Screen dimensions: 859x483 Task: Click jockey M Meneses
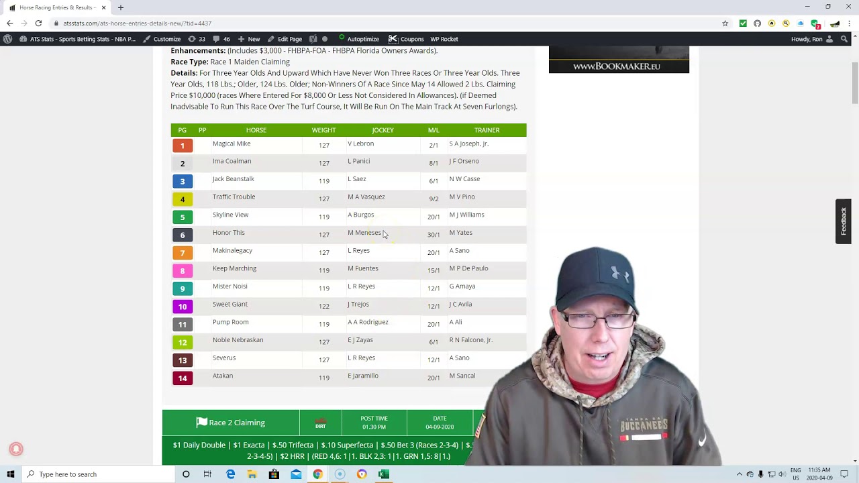(x=364, y=233)
